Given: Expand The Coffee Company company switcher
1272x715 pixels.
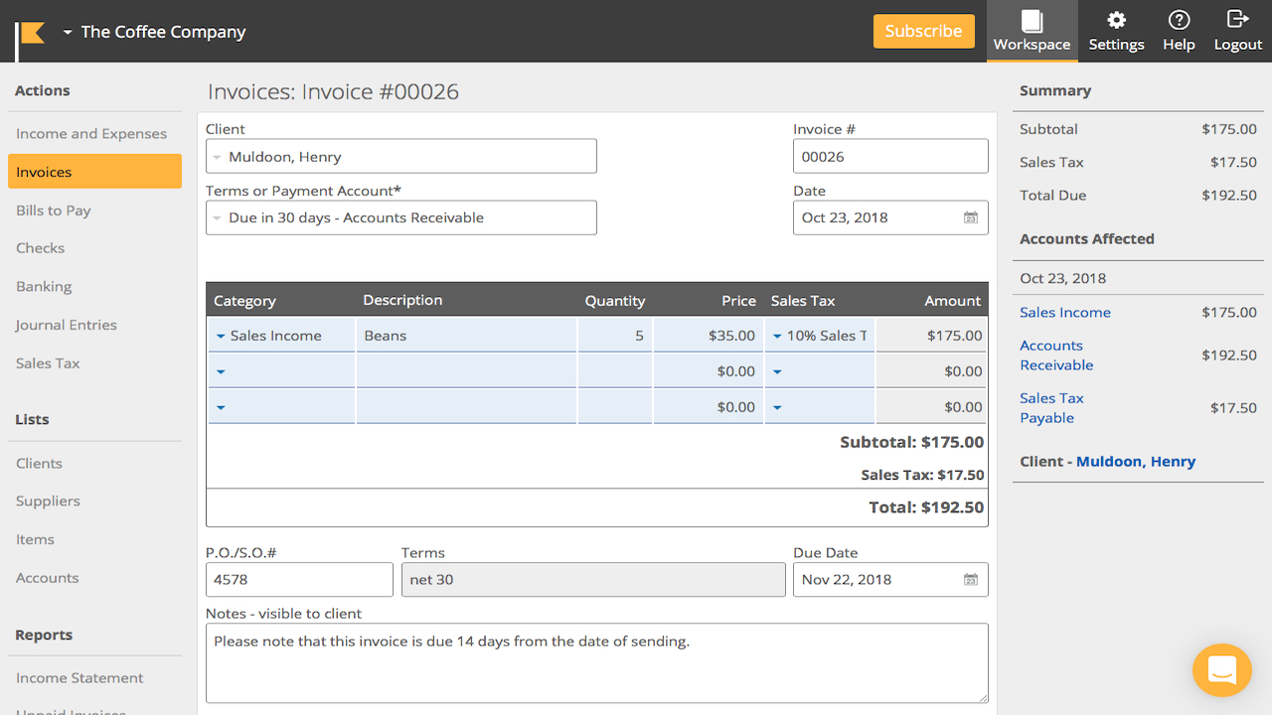Looking at the screenshot, I should click(154, 32).
